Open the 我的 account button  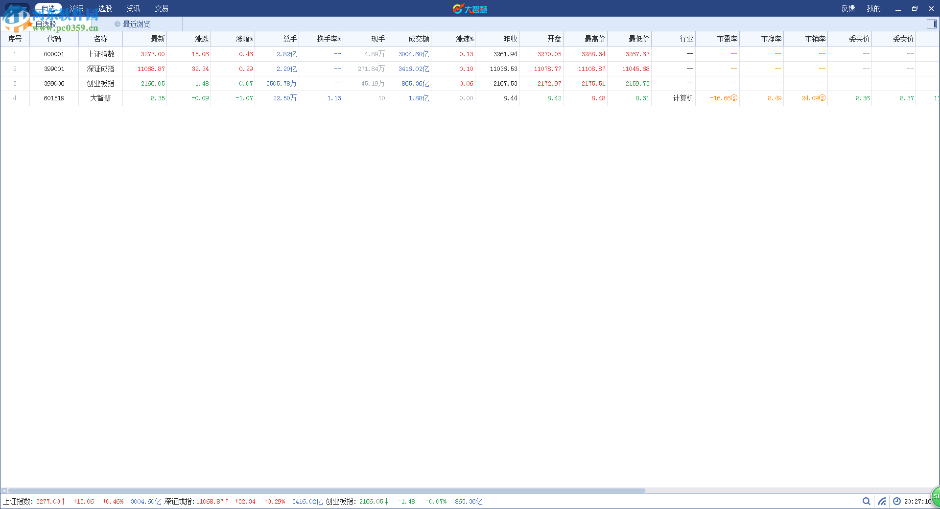coord(873,8)
